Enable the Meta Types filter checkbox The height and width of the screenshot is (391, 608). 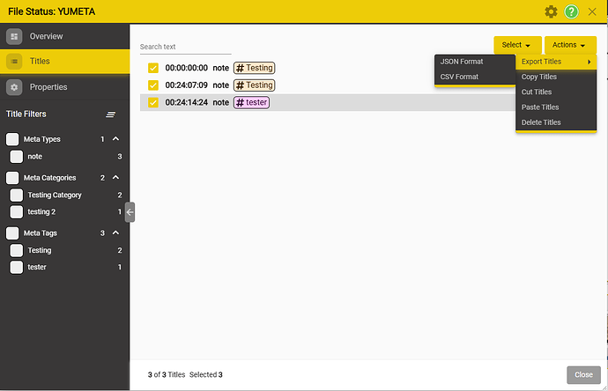(12, 139)
